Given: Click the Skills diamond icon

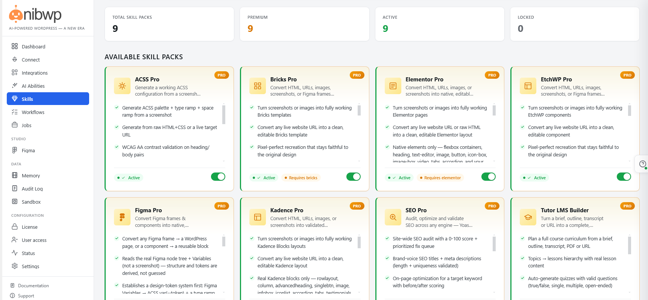Looking at the screenshot, I should [15, 99].
